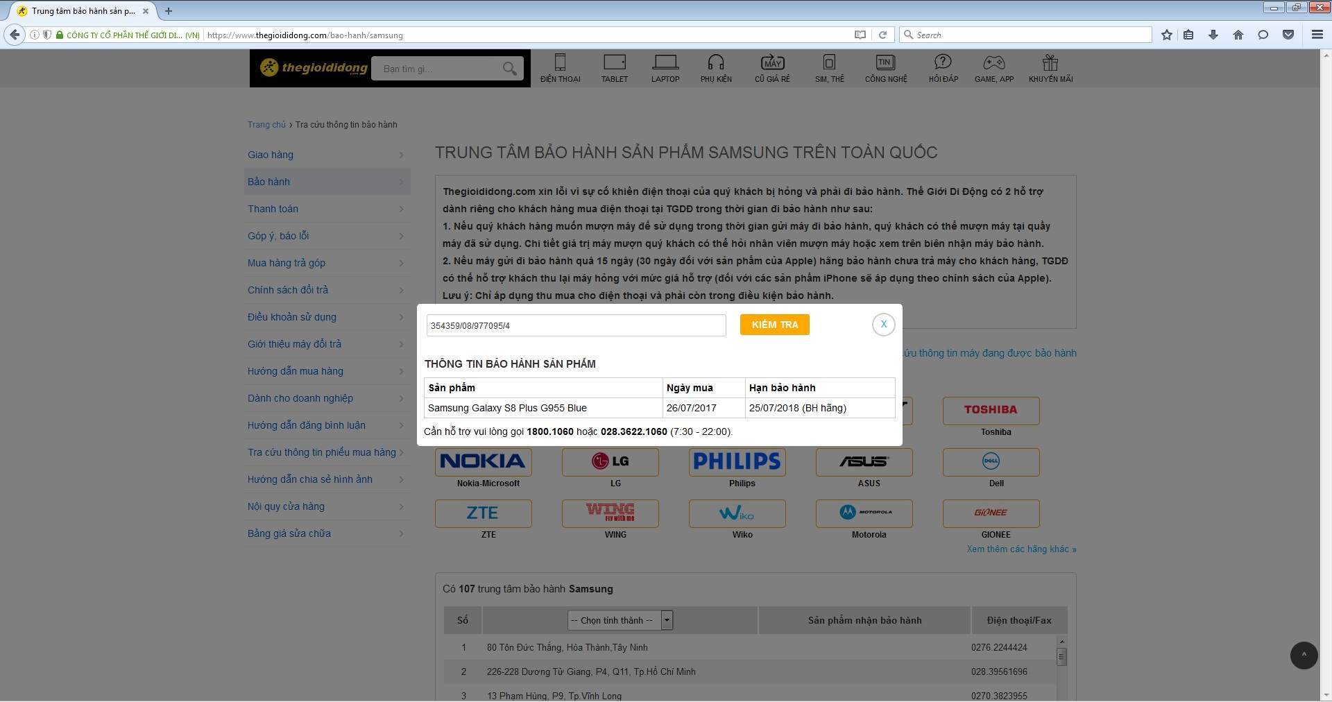The image size is (1332, 702).
Task: Click the Điện Thoại phone icon
Action: (x=560, y=62)
